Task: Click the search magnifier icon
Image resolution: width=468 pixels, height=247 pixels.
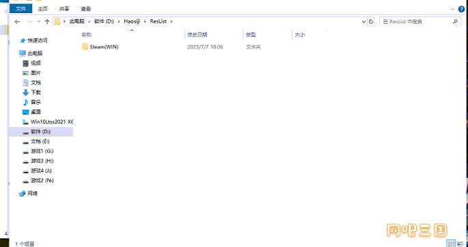Action: coord(455,21)
